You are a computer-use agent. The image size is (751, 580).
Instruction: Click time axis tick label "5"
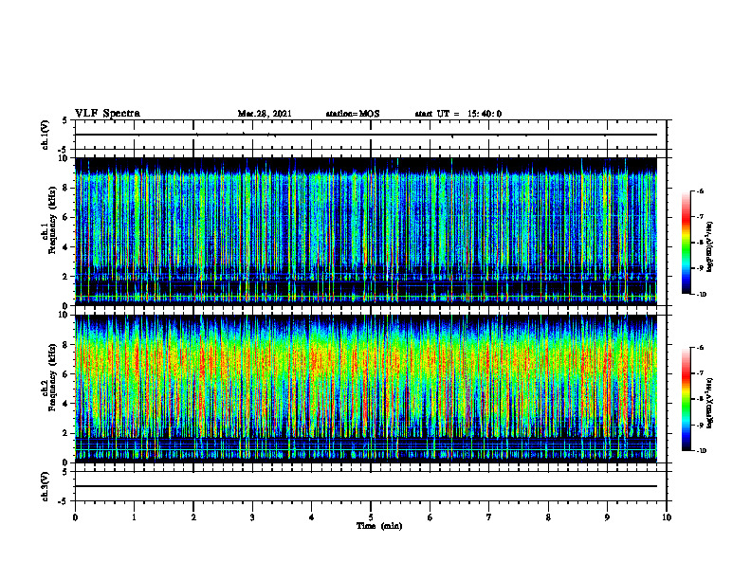coord(371,517)
